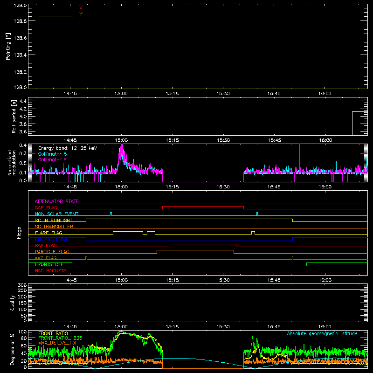Click the yellow FRONT_RATIO legend entry
373x373 pixels.
(x=53, y=333)
